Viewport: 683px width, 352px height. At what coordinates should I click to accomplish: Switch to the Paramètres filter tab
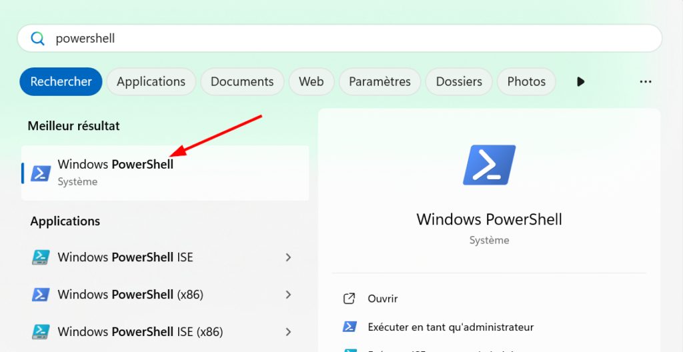(380, 81)
